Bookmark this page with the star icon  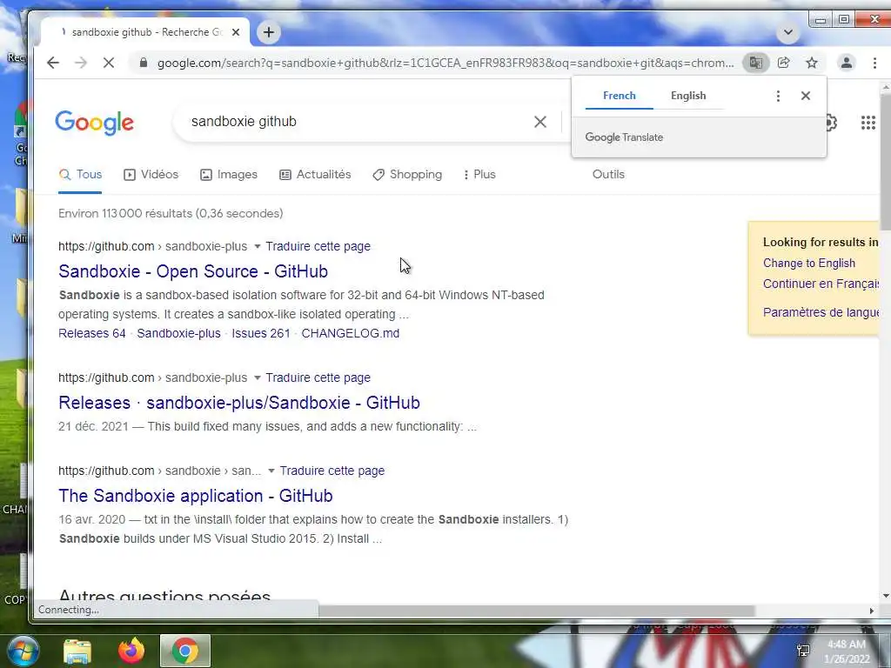812,63
